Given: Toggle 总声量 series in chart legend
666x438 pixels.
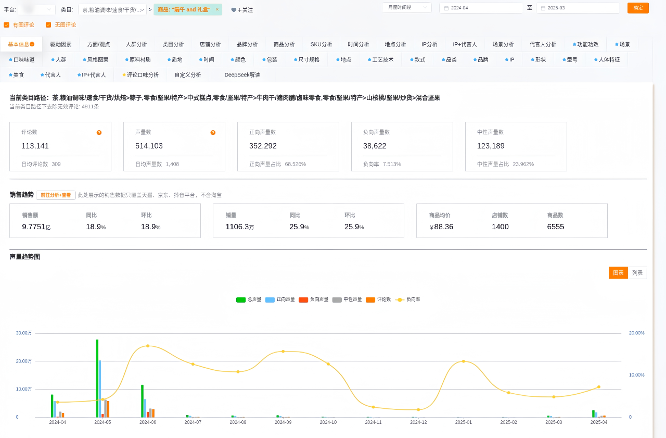Looking at the screenshot, I should 249,299.
